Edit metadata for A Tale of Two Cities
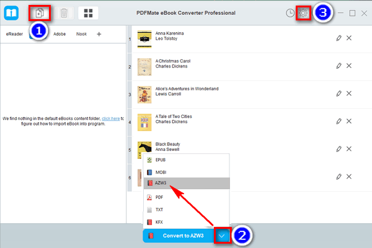The image size is (372, 248). pos(339,121)
